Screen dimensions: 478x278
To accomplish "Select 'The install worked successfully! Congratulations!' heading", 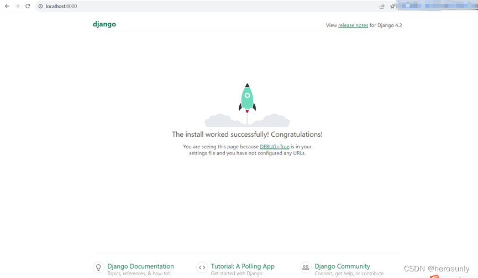I will (x=247, y=135).
